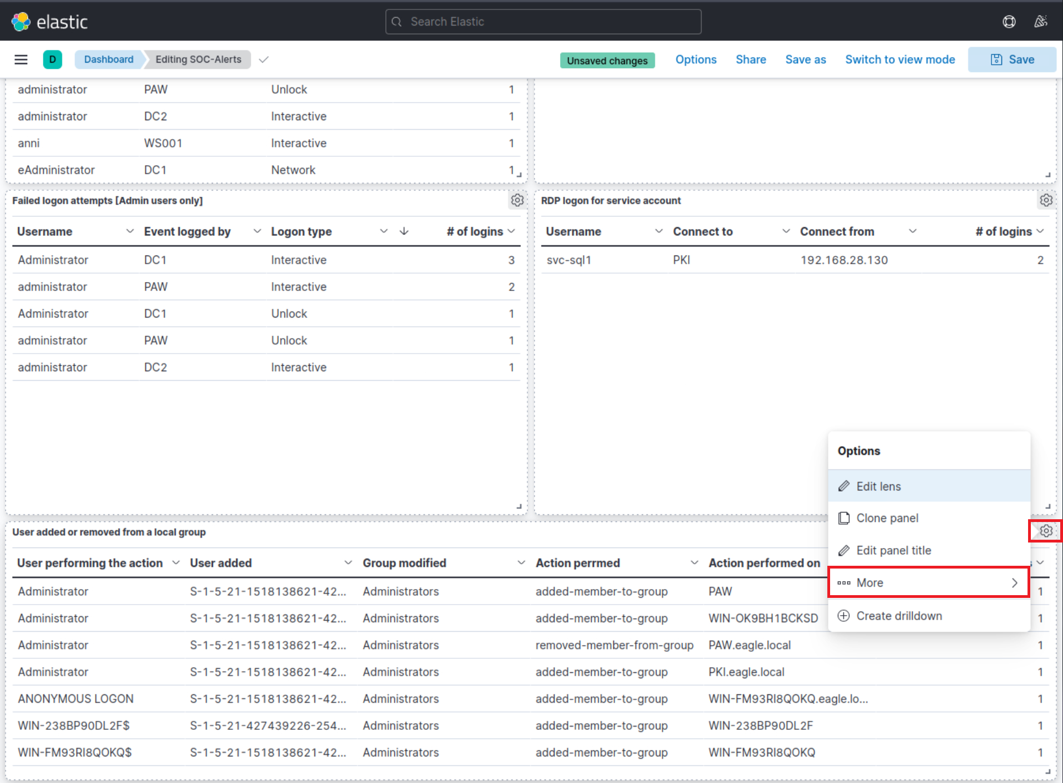This screenshot has height=783, width=1063.
Task: Expand the More submenu chevron
Action: [1015, 582]
